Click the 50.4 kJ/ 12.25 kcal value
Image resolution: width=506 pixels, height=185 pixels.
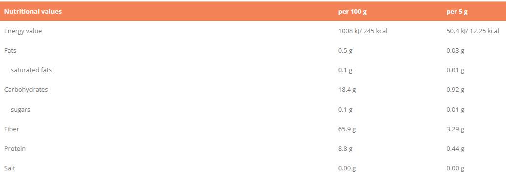coord(472,31)
